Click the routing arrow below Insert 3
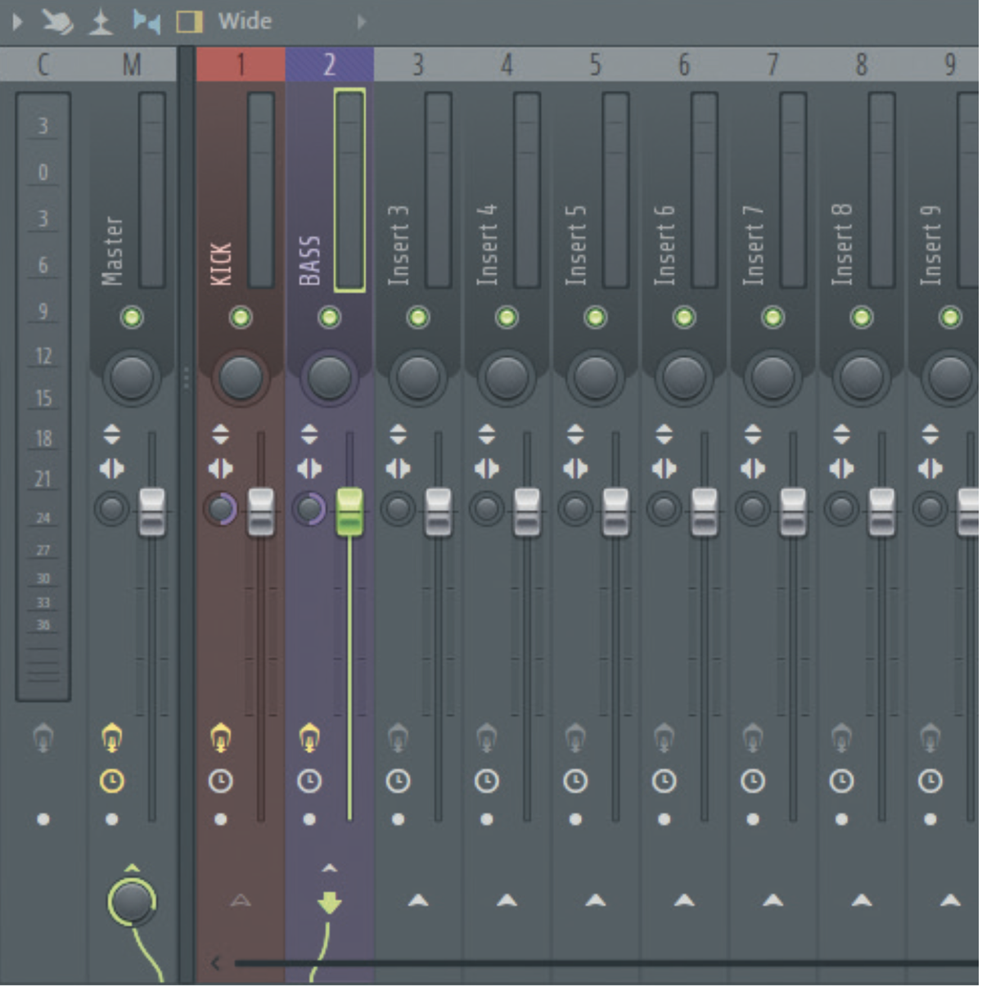 coord(417,901)
